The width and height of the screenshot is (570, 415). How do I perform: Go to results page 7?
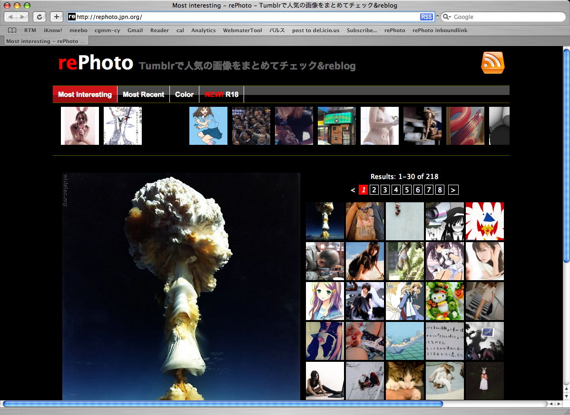tap(429, 190)
